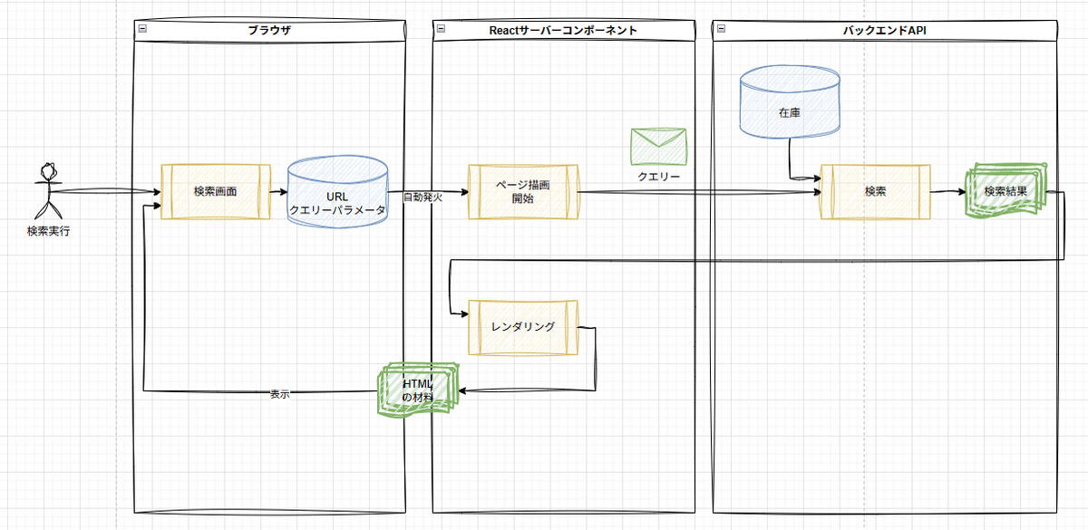Click the green 検索結果 document stack
Image resolution: width=1088 pixels, height=530 pixels.
(1005, 193)
